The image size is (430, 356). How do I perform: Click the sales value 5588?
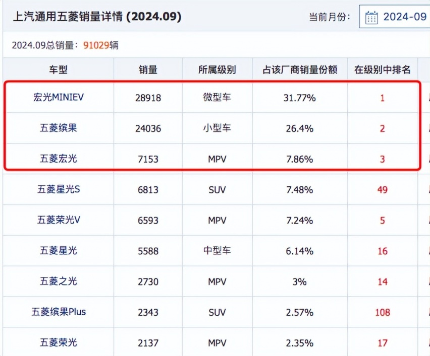pos(148,251)
